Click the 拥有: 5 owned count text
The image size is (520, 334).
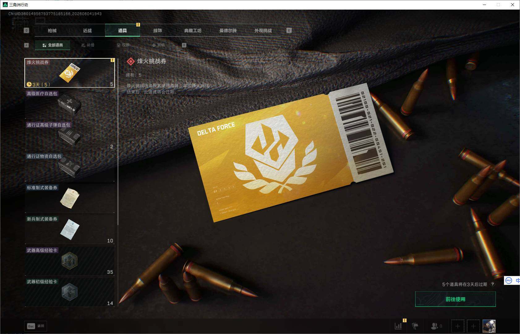pyautogui.click(x=134, y=75)
